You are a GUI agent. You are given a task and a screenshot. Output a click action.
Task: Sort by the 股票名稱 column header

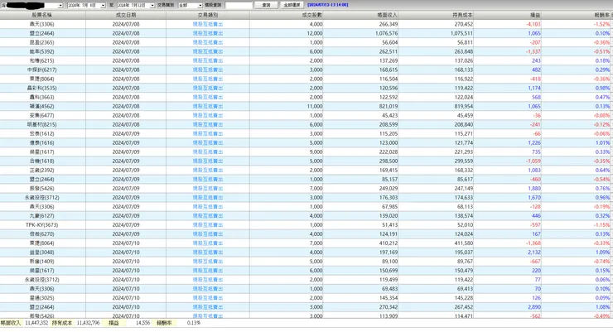42,15
